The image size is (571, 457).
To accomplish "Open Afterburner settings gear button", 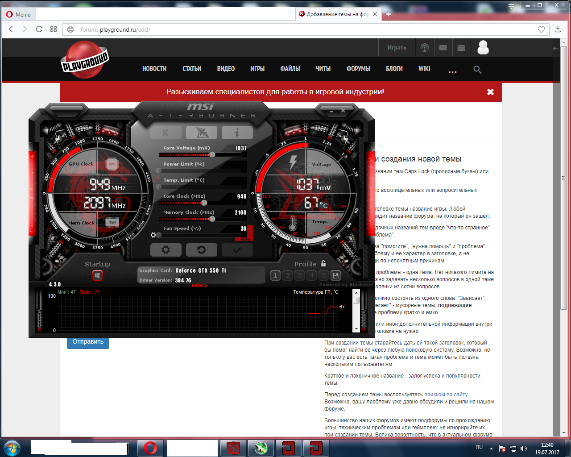I will point(166,250).
